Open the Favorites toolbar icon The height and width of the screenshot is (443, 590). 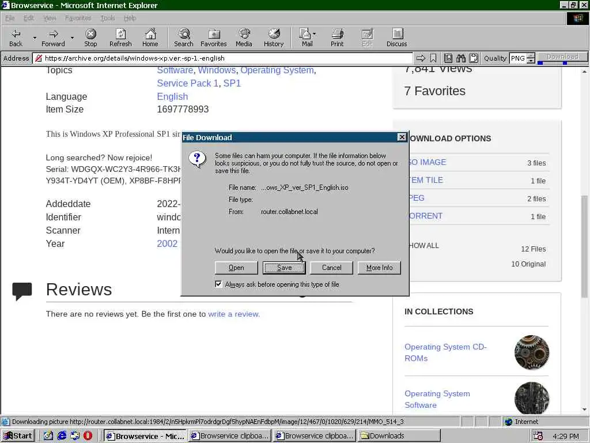[213, 37]
